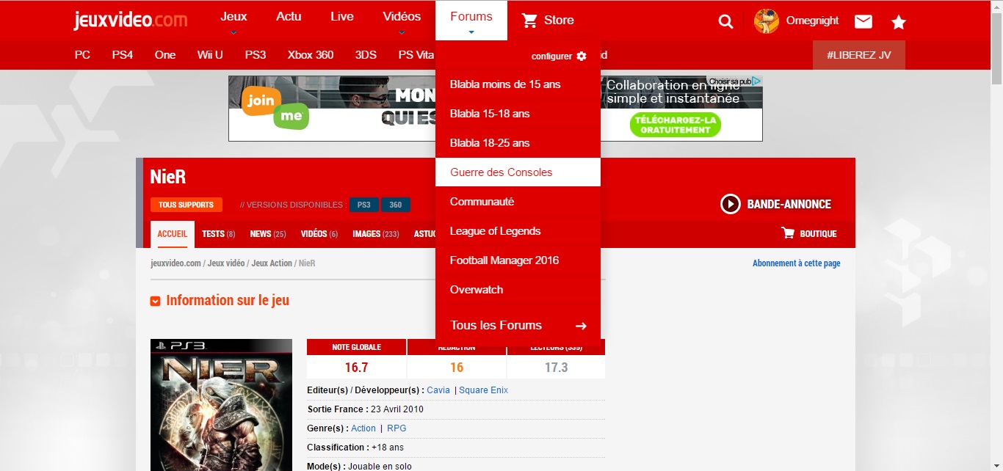This screenshot has height=471, width=1003.
Task: Select the PS3 version badge
Action: 364,205
